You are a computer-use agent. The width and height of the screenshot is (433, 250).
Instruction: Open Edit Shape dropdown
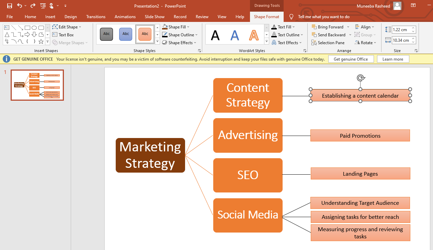[x=67, y=27]
